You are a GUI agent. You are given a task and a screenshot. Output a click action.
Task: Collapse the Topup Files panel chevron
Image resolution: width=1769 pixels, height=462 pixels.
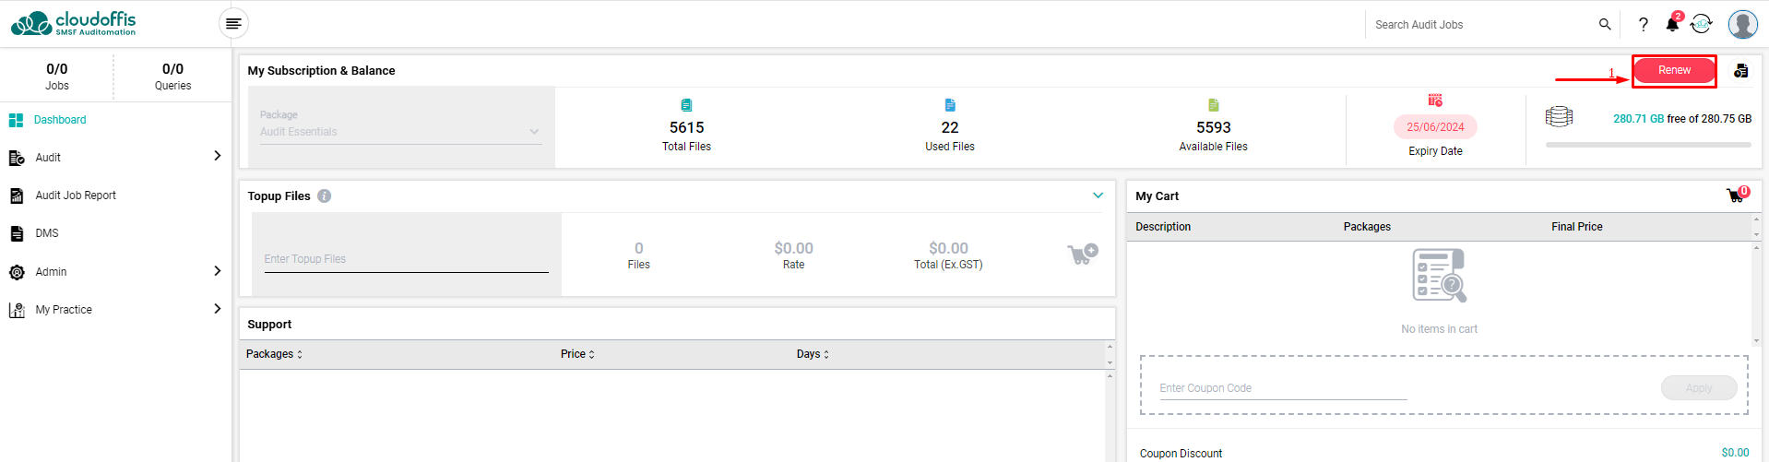pyautogui.click(x=1098, y=195)
